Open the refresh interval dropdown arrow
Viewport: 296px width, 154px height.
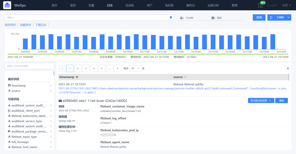[288, 18]
